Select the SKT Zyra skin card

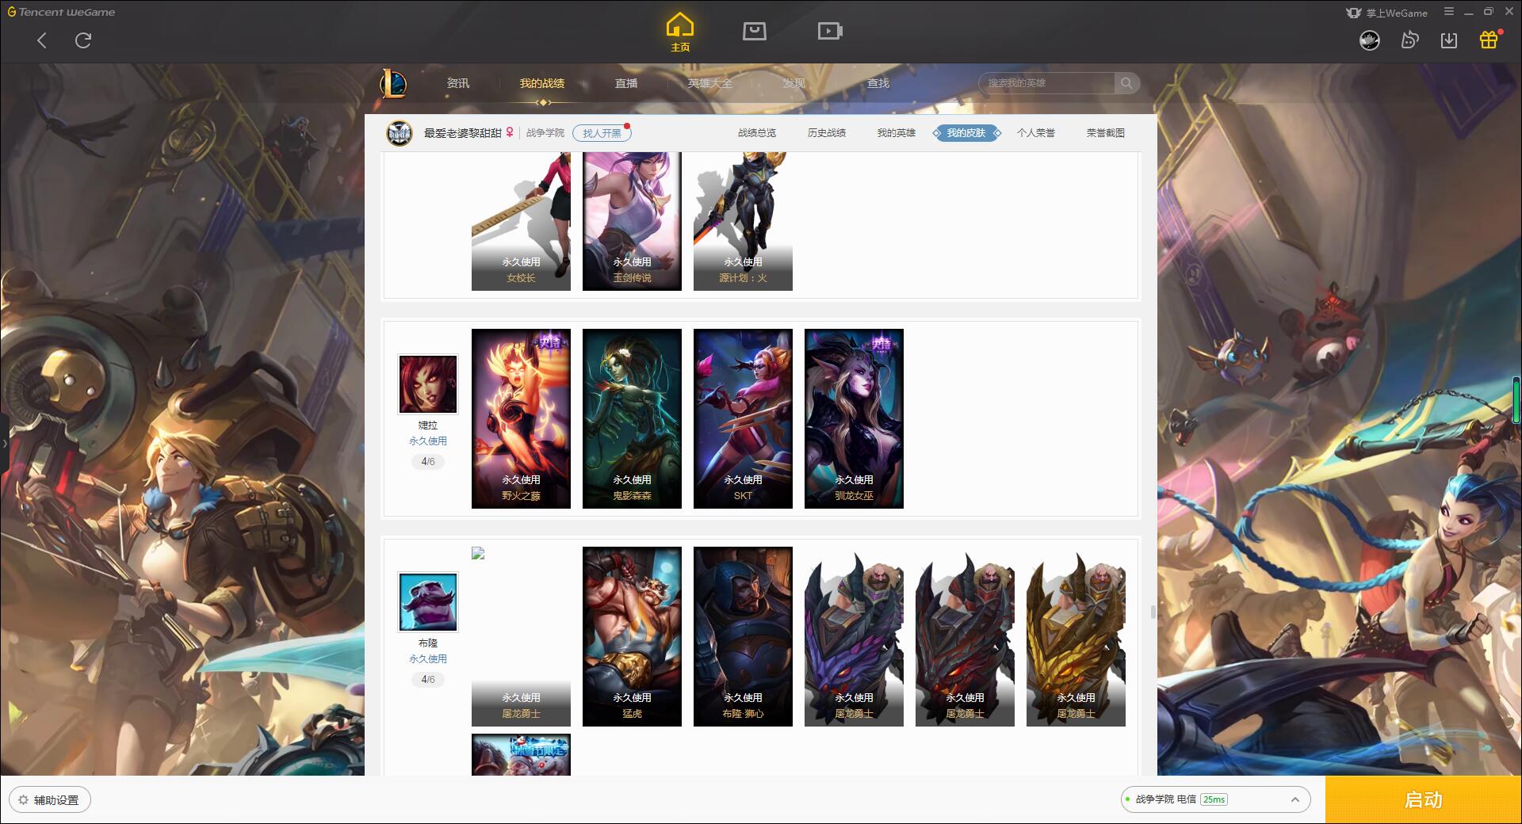click(x=743, y=418)
